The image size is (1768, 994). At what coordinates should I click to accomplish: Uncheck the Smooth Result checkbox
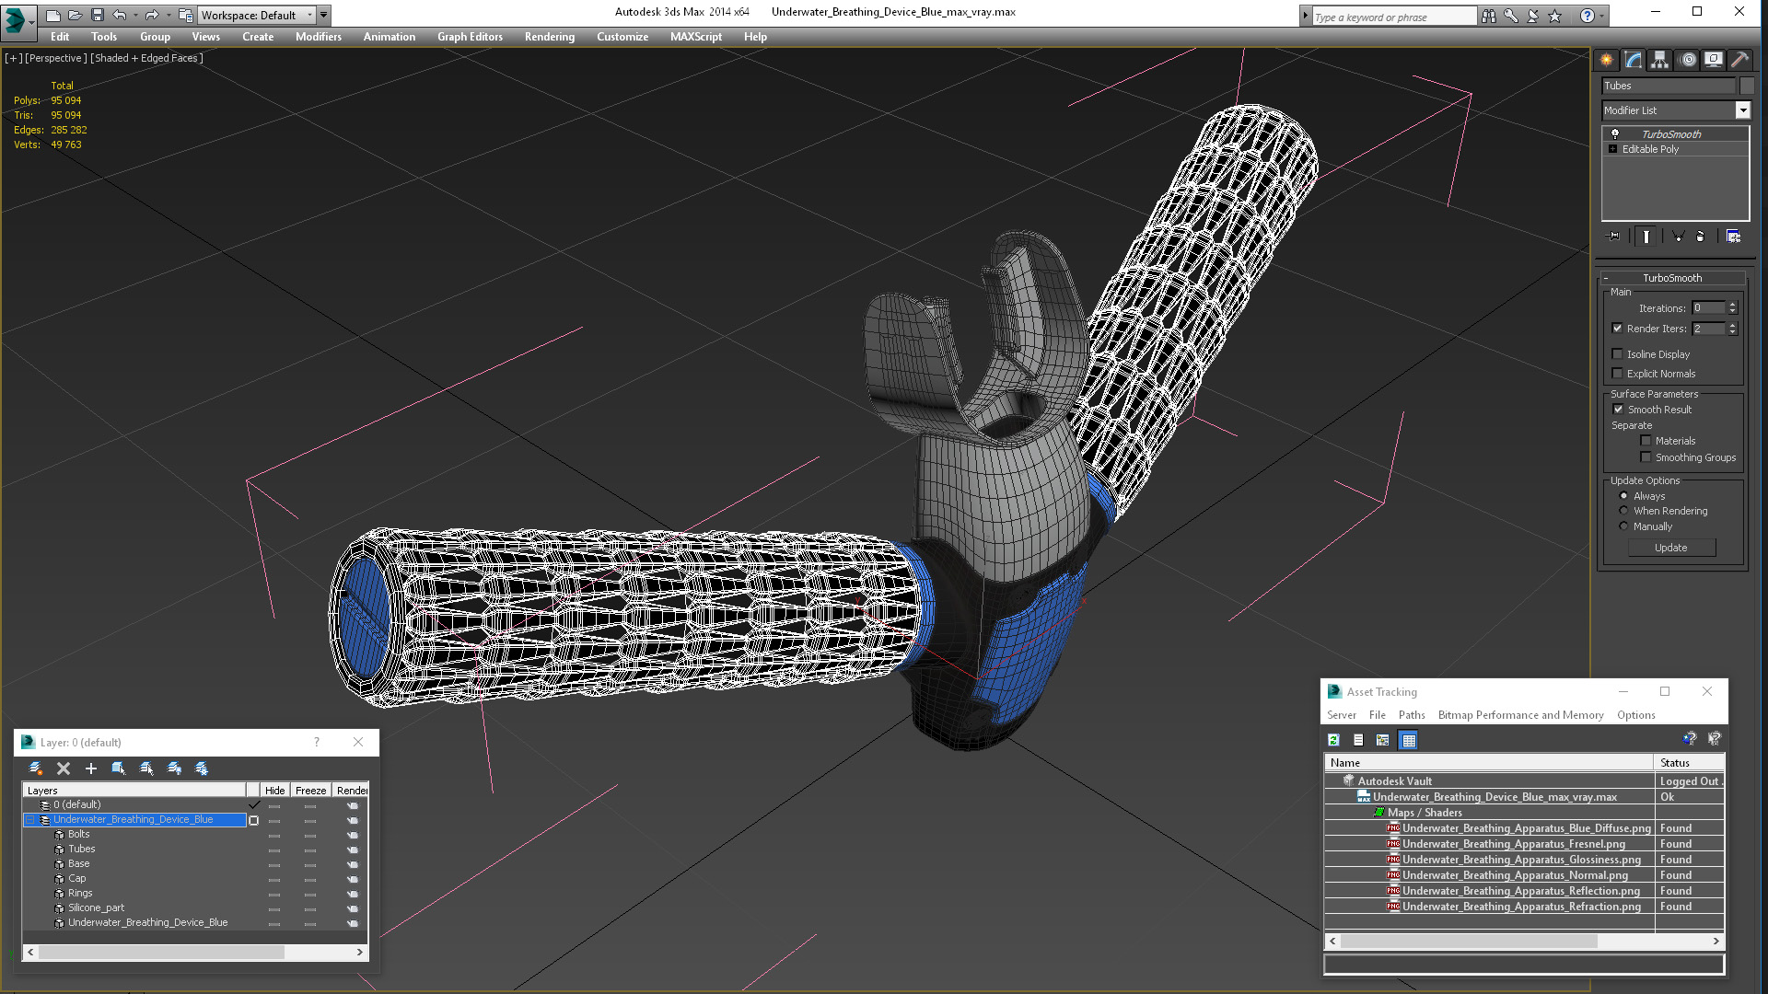click(1618, 410)
